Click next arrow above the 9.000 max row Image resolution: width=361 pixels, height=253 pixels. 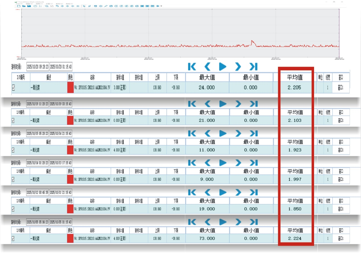point(238,163)
